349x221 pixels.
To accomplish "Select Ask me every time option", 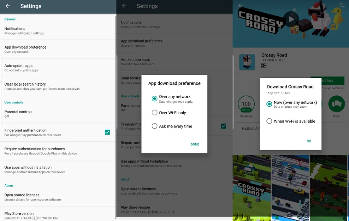I will [x=155, y=126].
